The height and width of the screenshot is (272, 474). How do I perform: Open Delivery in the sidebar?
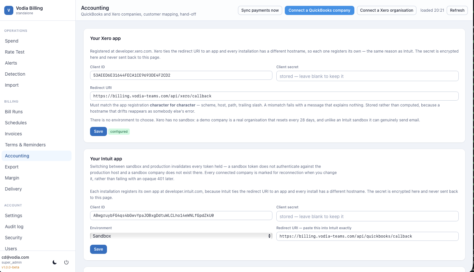[36, 189]
